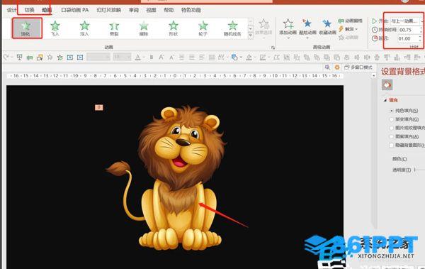Open the font name combo box
Viewport: 425px width, 269px height.
click(x=98, y=57)
